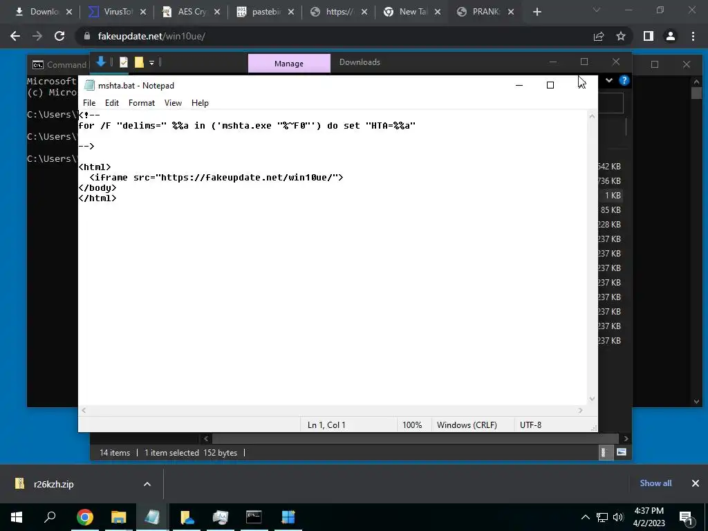Image resolution: width=708 pixels, height=531 pixels.
Task: Go back in Chrome browser
Action: click(x=15, y=36)
